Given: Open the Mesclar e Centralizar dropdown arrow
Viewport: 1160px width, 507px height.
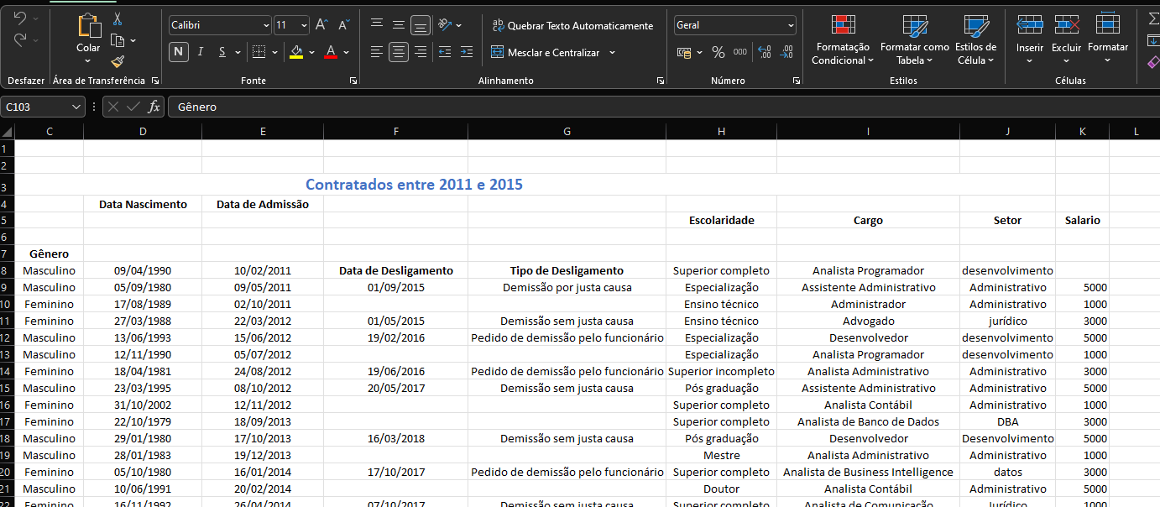Looking at the screenshot, I should pyautogui.click(x=612, y=52).
